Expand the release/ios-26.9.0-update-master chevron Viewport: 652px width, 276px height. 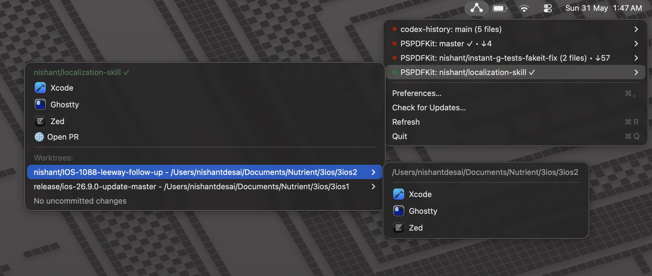[x=373, y=187]
